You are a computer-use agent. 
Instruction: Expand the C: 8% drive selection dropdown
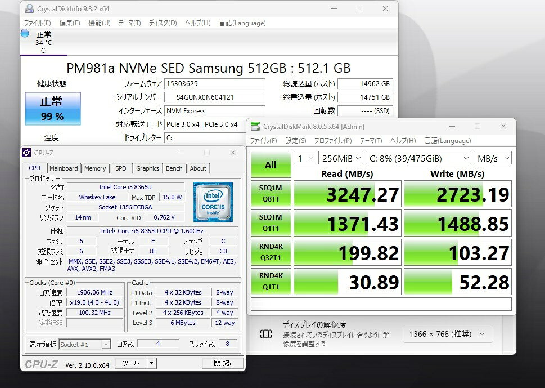(x=418, y=159)
